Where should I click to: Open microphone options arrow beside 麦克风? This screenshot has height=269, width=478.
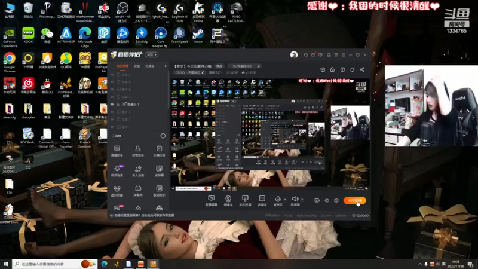pyautogui.click(x=285, y=200)
